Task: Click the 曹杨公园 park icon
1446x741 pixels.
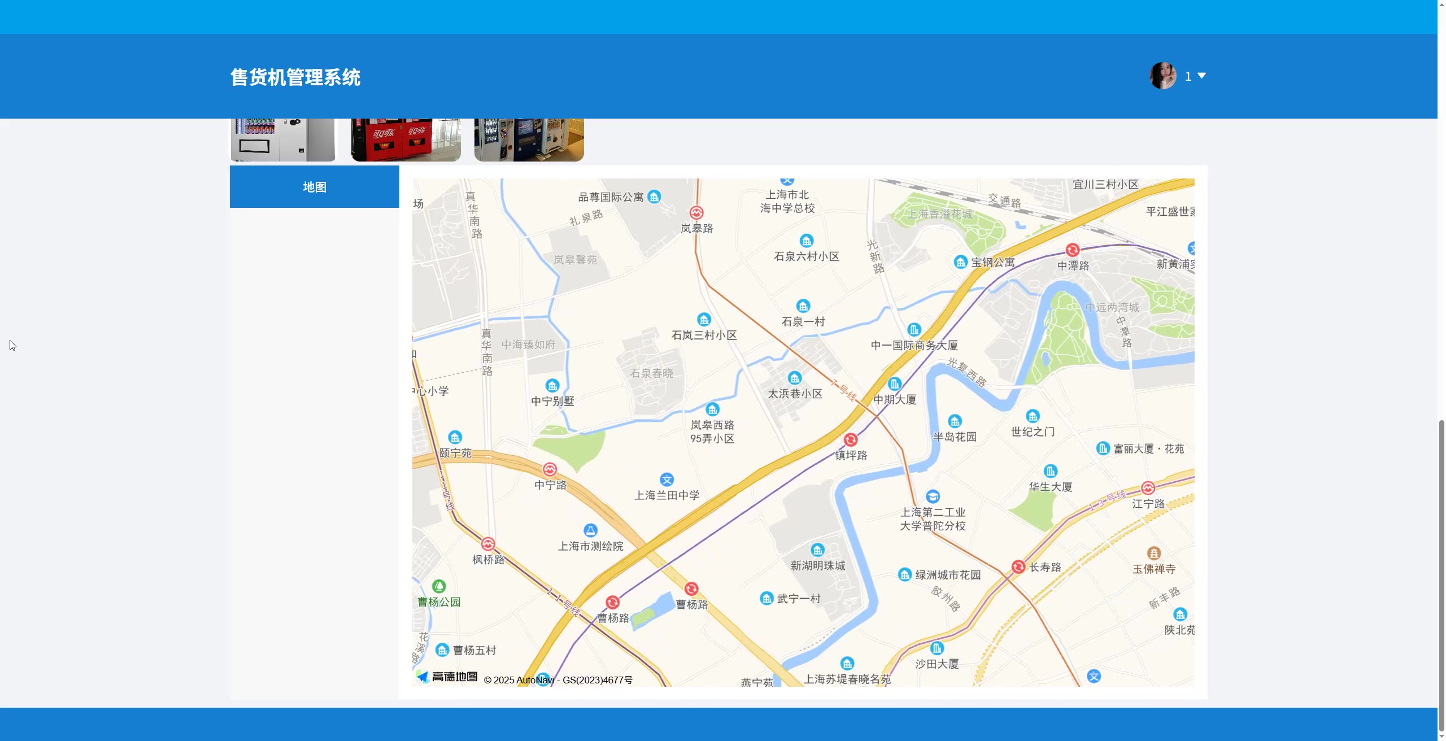Action: point(439,586)
